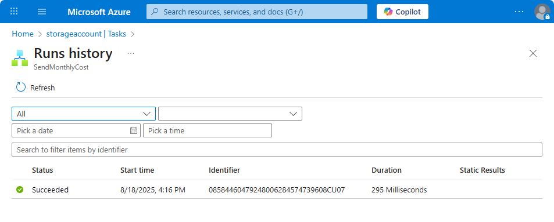The width and height of the screenshot is (554, 222).
Task: Click the green Succeeded status icon
Action: pos(20,190)
